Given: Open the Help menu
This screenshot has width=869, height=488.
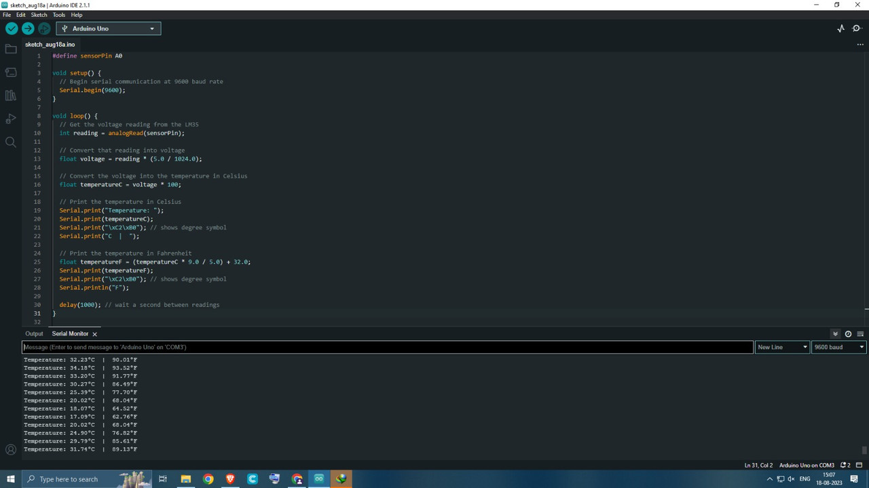Looking at the screenshot, I should pyautogui.click(x=77, y=14).
